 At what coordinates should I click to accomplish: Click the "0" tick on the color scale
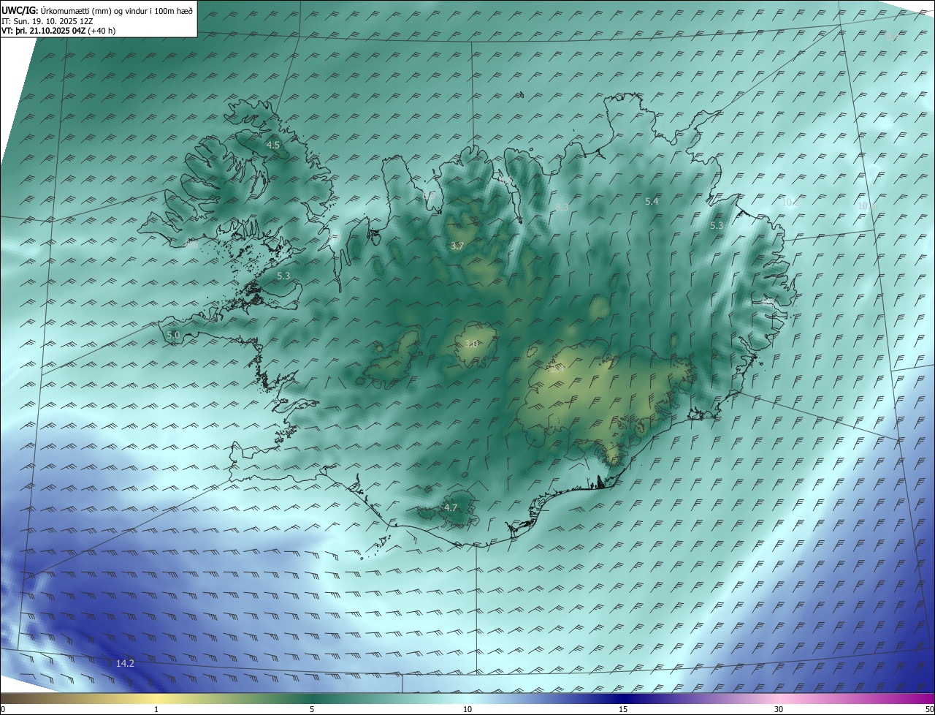click(3, 709)
